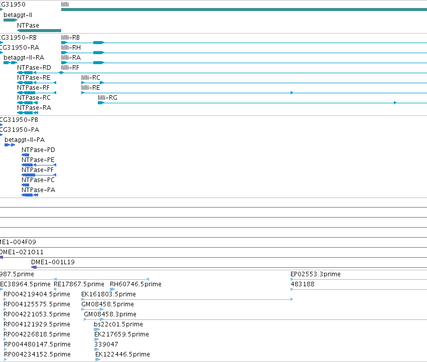Select the EC38964.5prime label
427x362 pixels.
click(x=25, y=284)
